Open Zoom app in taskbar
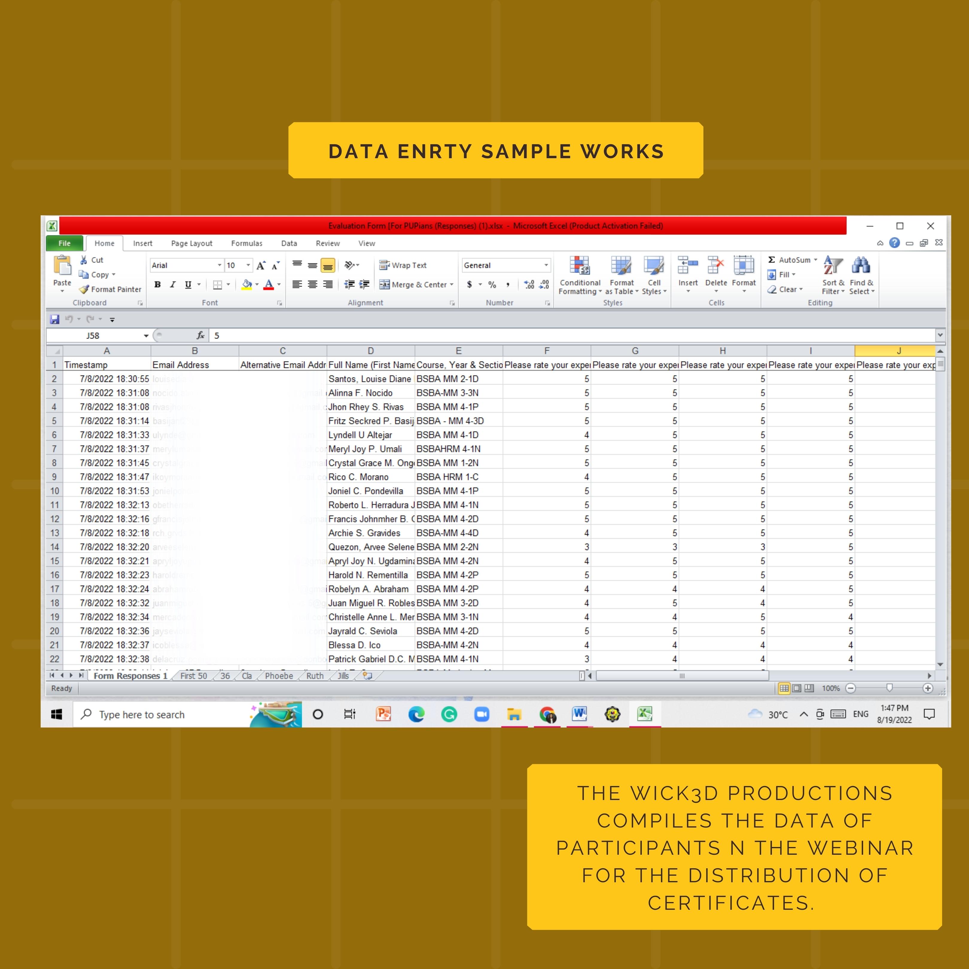969x969 pixels. coord(482,714)
